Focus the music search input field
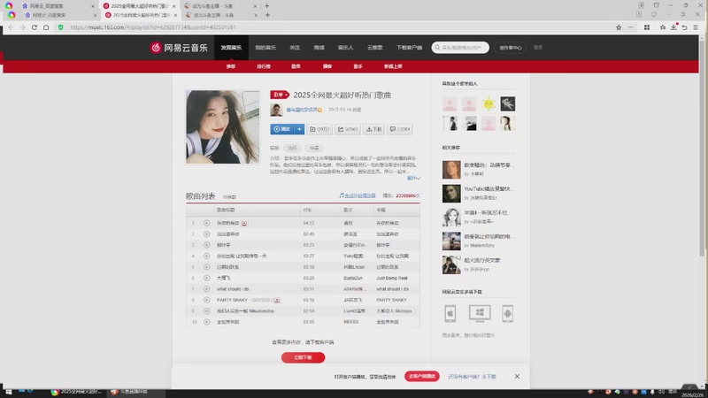Viewport: 708px width, 398px height. (x=460, y=48)
